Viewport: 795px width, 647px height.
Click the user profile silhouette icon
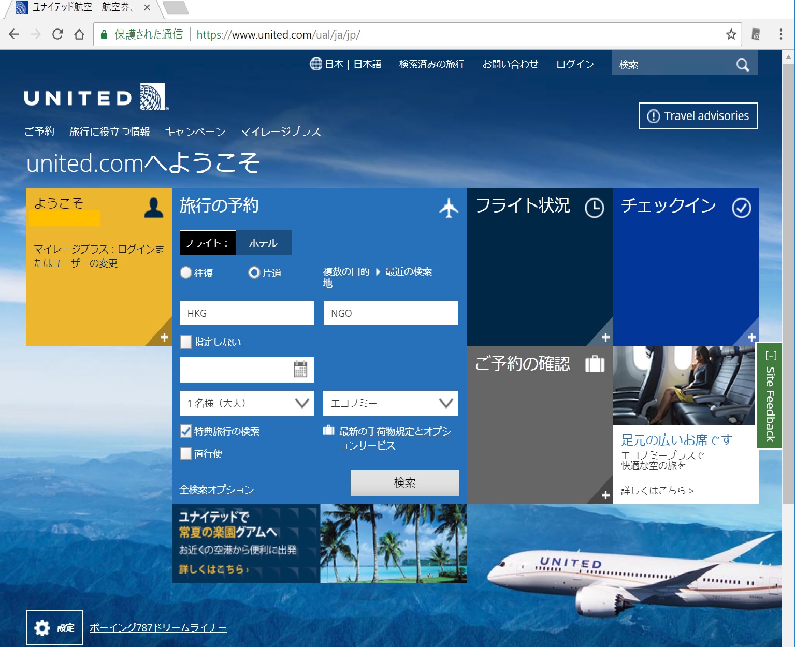click(x=153, y=208)
